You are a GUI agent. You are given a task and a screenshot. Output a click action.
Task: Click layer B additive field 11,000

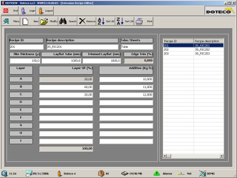[126, 87]
